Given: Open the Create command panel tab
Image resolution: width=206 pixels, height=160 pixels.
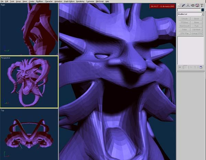Looking at the screenshot, I should tap(179, 5).
